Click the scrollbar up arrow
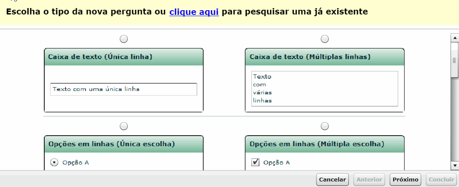The width and height of the screenshot is (459, 187). click(x=455, y=37)
